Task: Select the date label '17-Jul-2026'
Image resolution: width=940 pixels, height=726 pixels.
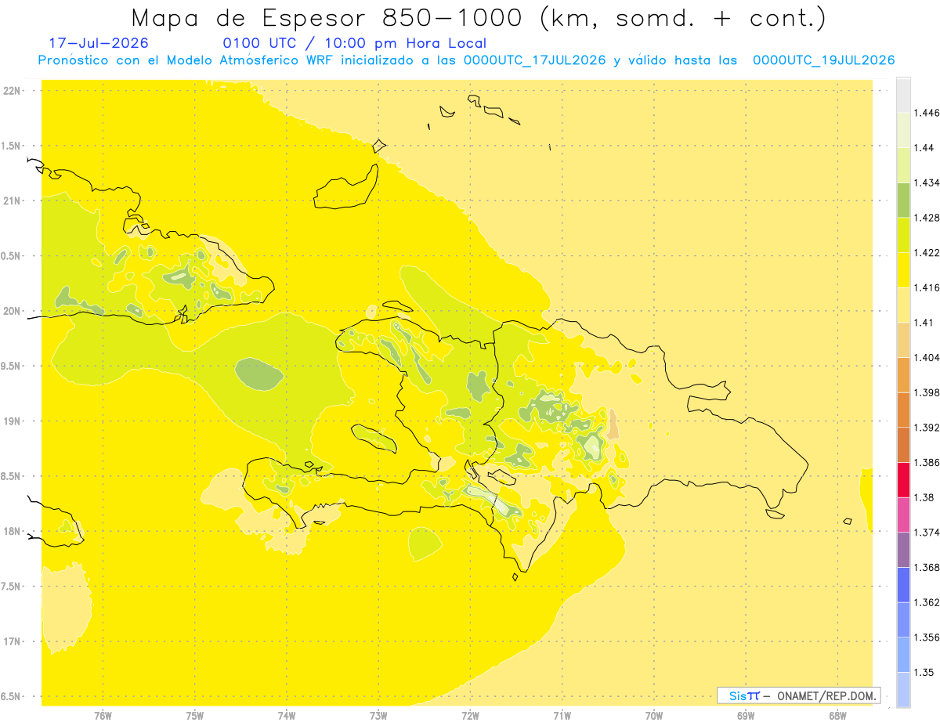Action: (98, 43)
